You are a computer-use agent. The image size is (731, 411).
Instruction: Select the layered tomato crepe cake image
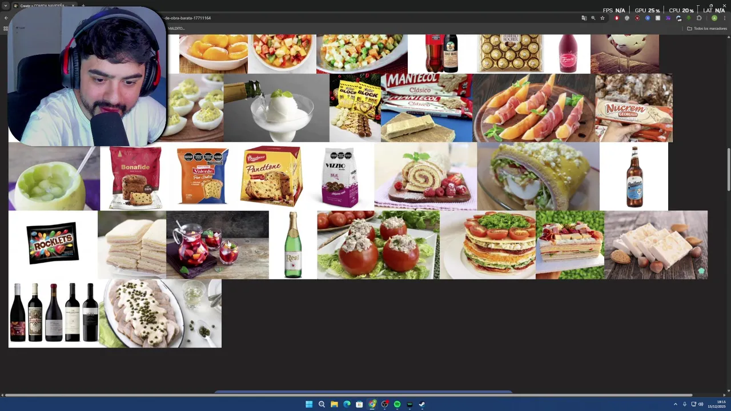[x=488, y=245]
